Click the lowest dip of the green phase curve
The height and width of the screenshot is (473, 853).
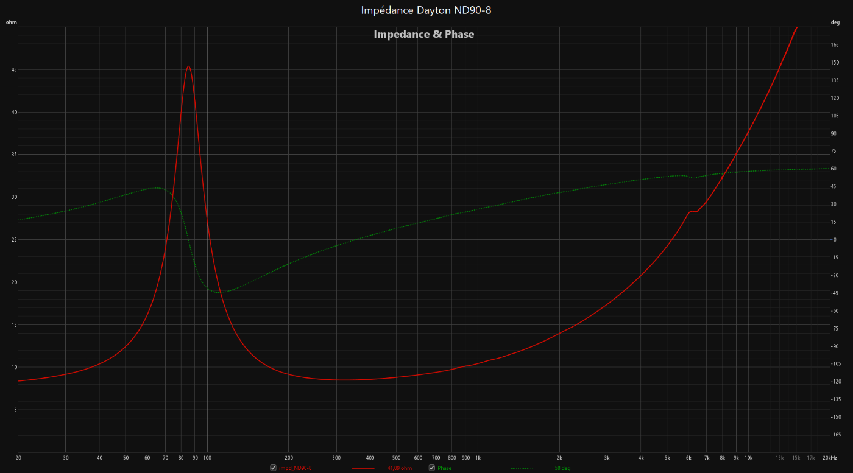pos(220,292)
